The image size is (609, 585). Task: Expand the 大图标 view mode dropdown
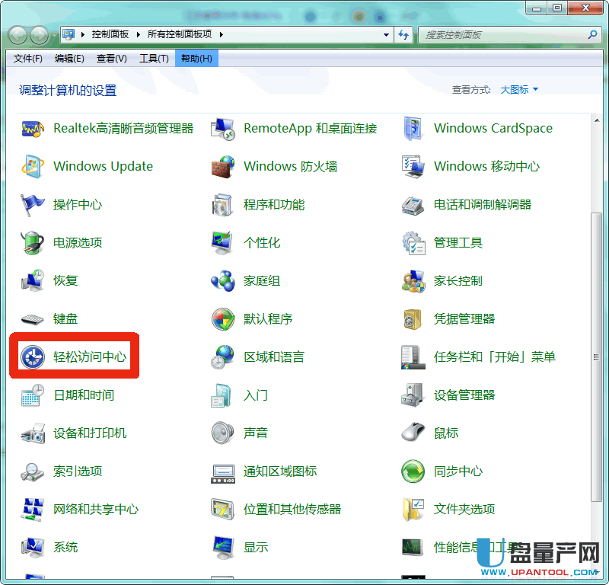519,90
